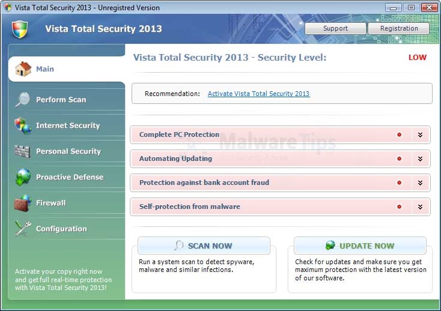Click the Proactive Defense globe icon
441x311 pixels.
[x=23, y=177]
